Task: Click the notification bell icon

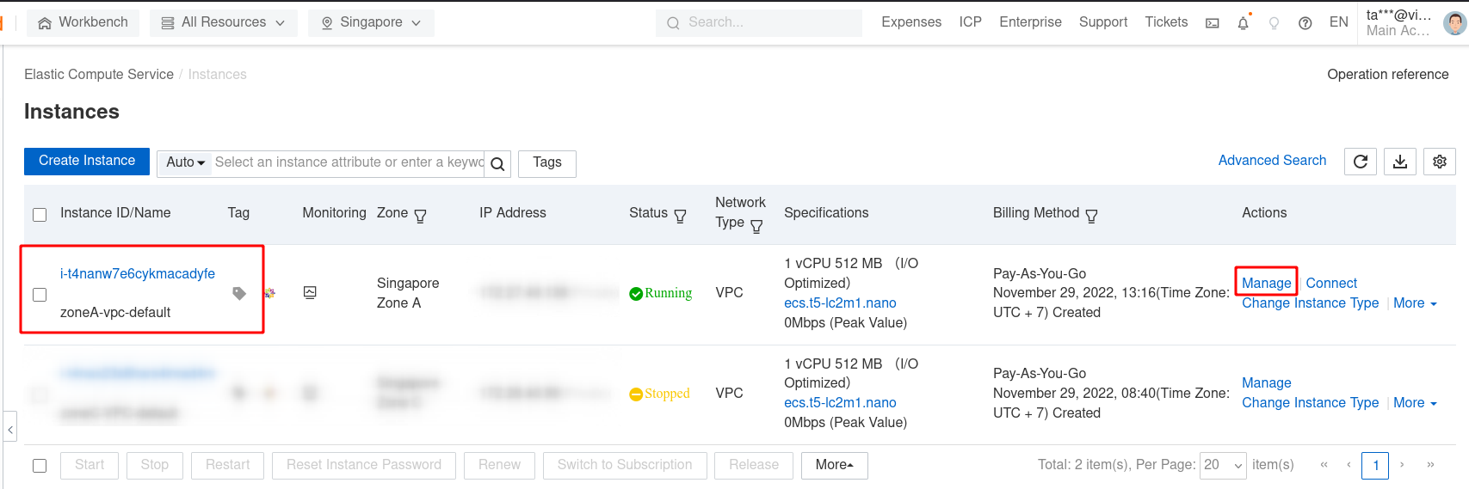Action: pos(1243,23)
